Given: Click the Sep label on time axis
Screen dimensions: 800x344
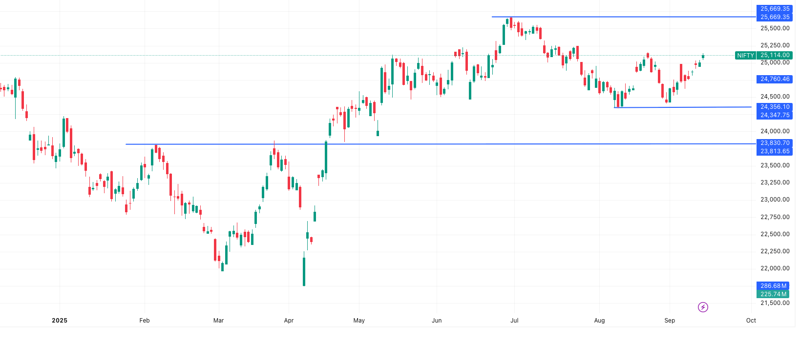Looking at the screenshot, I should (670, 321).
